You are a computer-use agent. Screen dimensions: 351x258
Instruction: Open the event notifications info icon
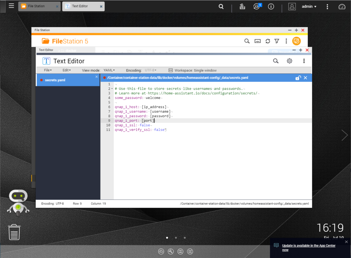(x=271, y=7)
